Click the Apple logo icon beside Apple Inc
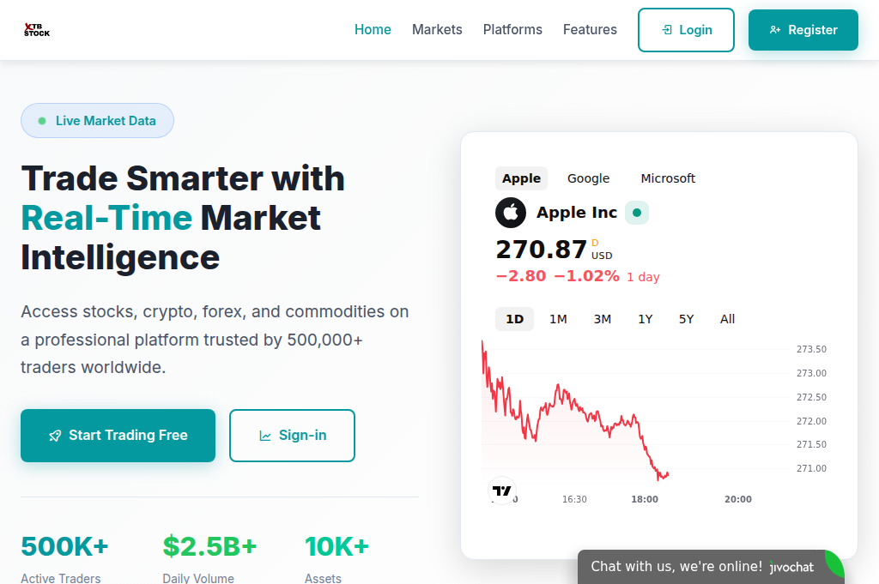Viewport: 879px width, 584px height. click(511, 212)
